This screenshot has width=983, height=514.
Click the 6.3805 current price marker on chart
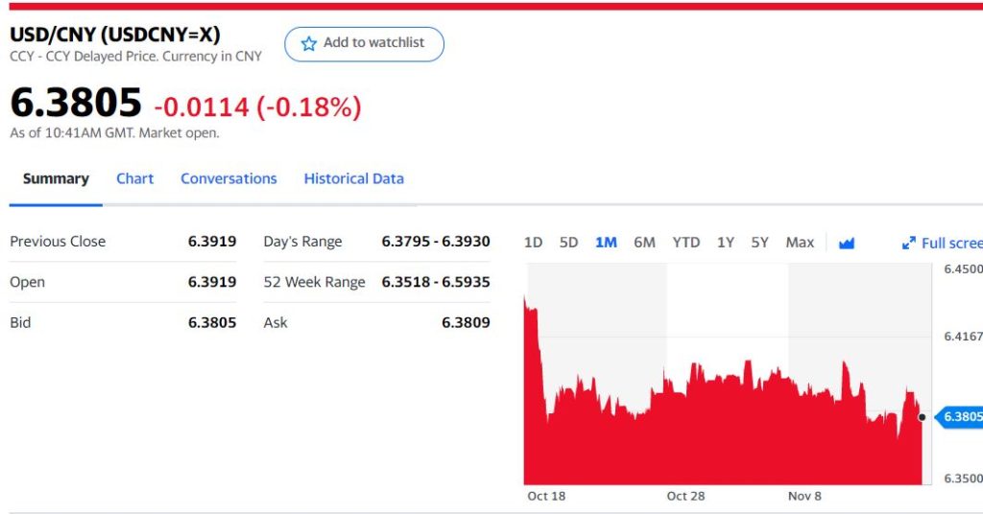pos(961,416)
